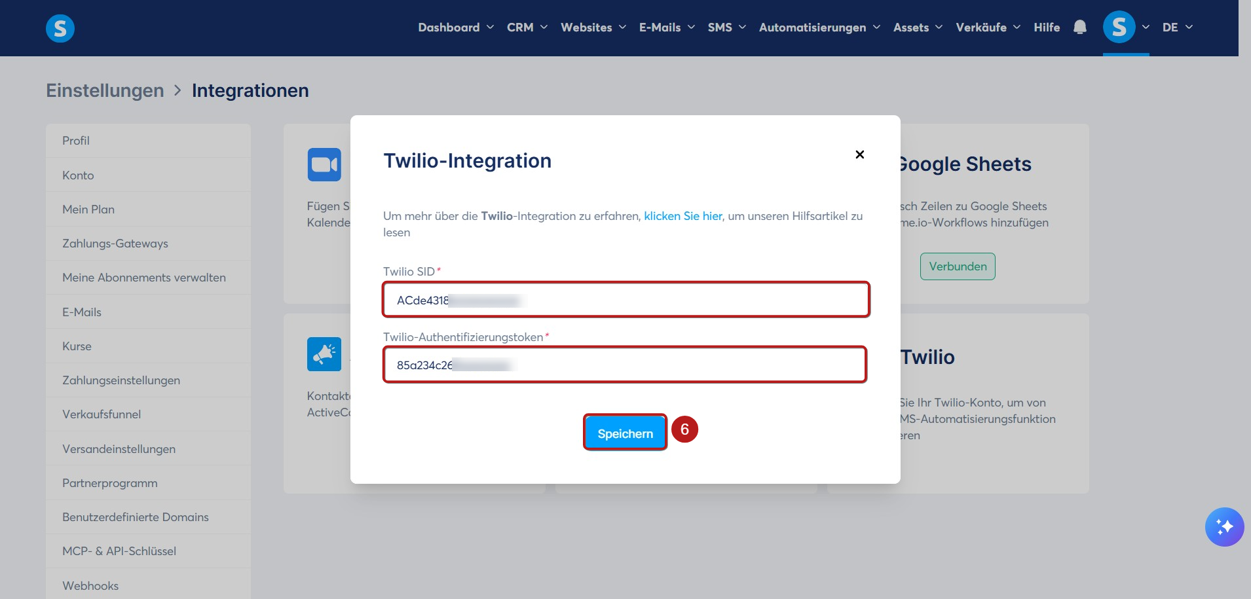The height and width of the screenshot is (599, 1251).
Task: Open Benutzerdefinierte Domains settings
Action: [148, 517]
